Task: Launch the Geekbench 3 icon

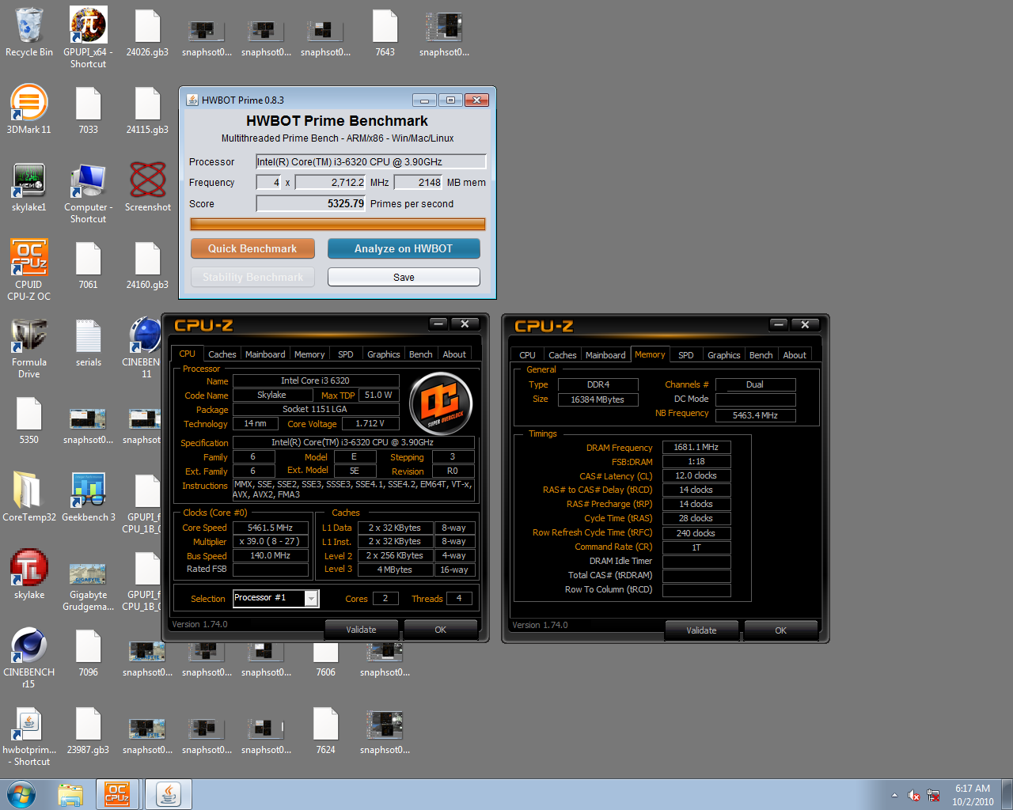Action: click(88, 498)
